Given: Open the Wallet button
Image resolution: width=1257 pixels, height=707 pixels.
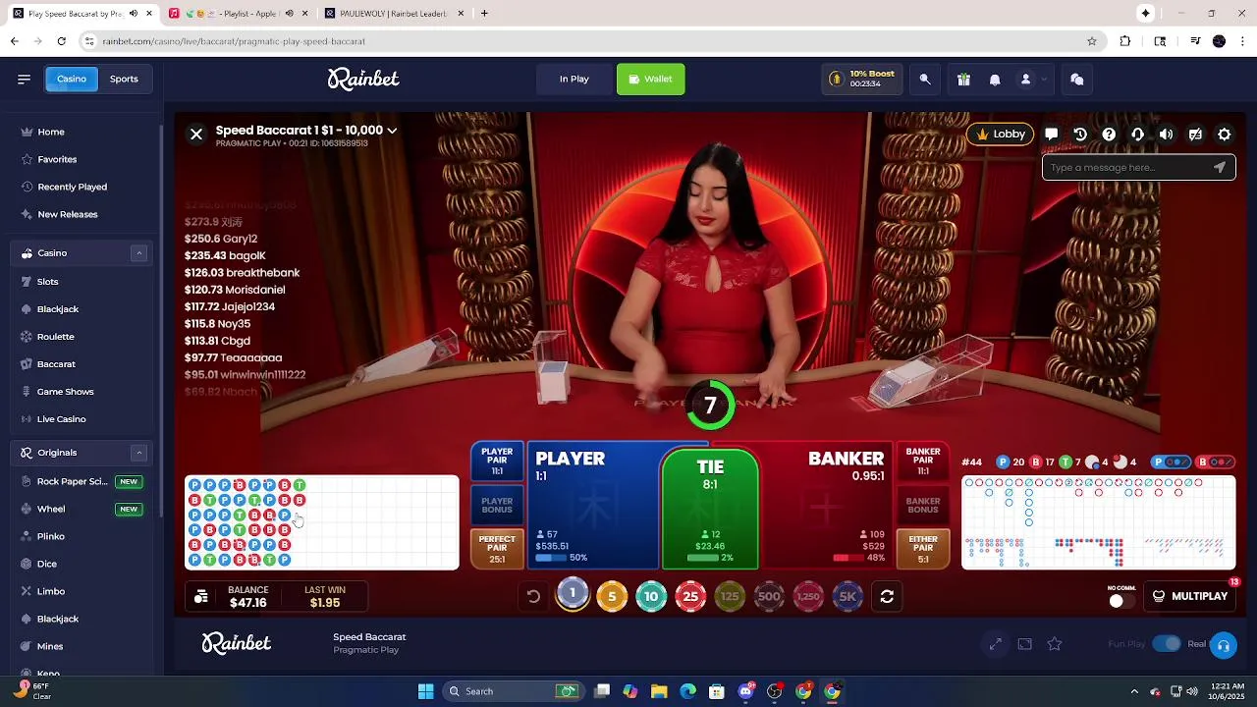Looking at the screenshot, I should (x=650, y=80).
